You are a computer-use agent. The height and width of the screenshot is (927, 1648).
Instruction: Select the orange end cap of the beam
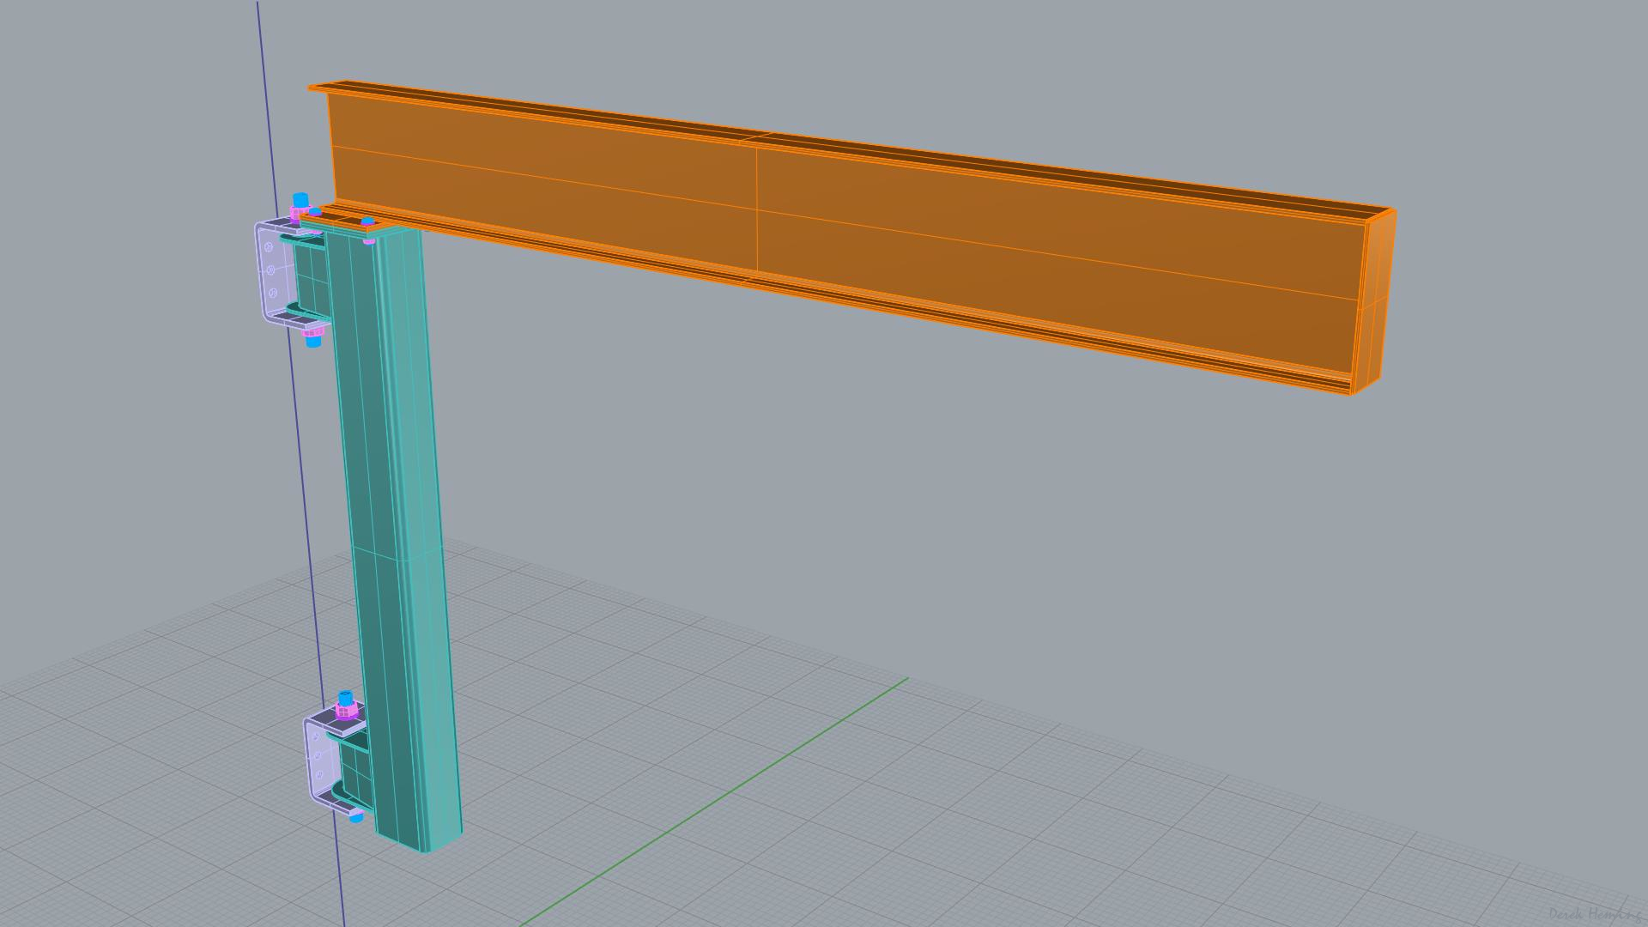(1373, 300)
